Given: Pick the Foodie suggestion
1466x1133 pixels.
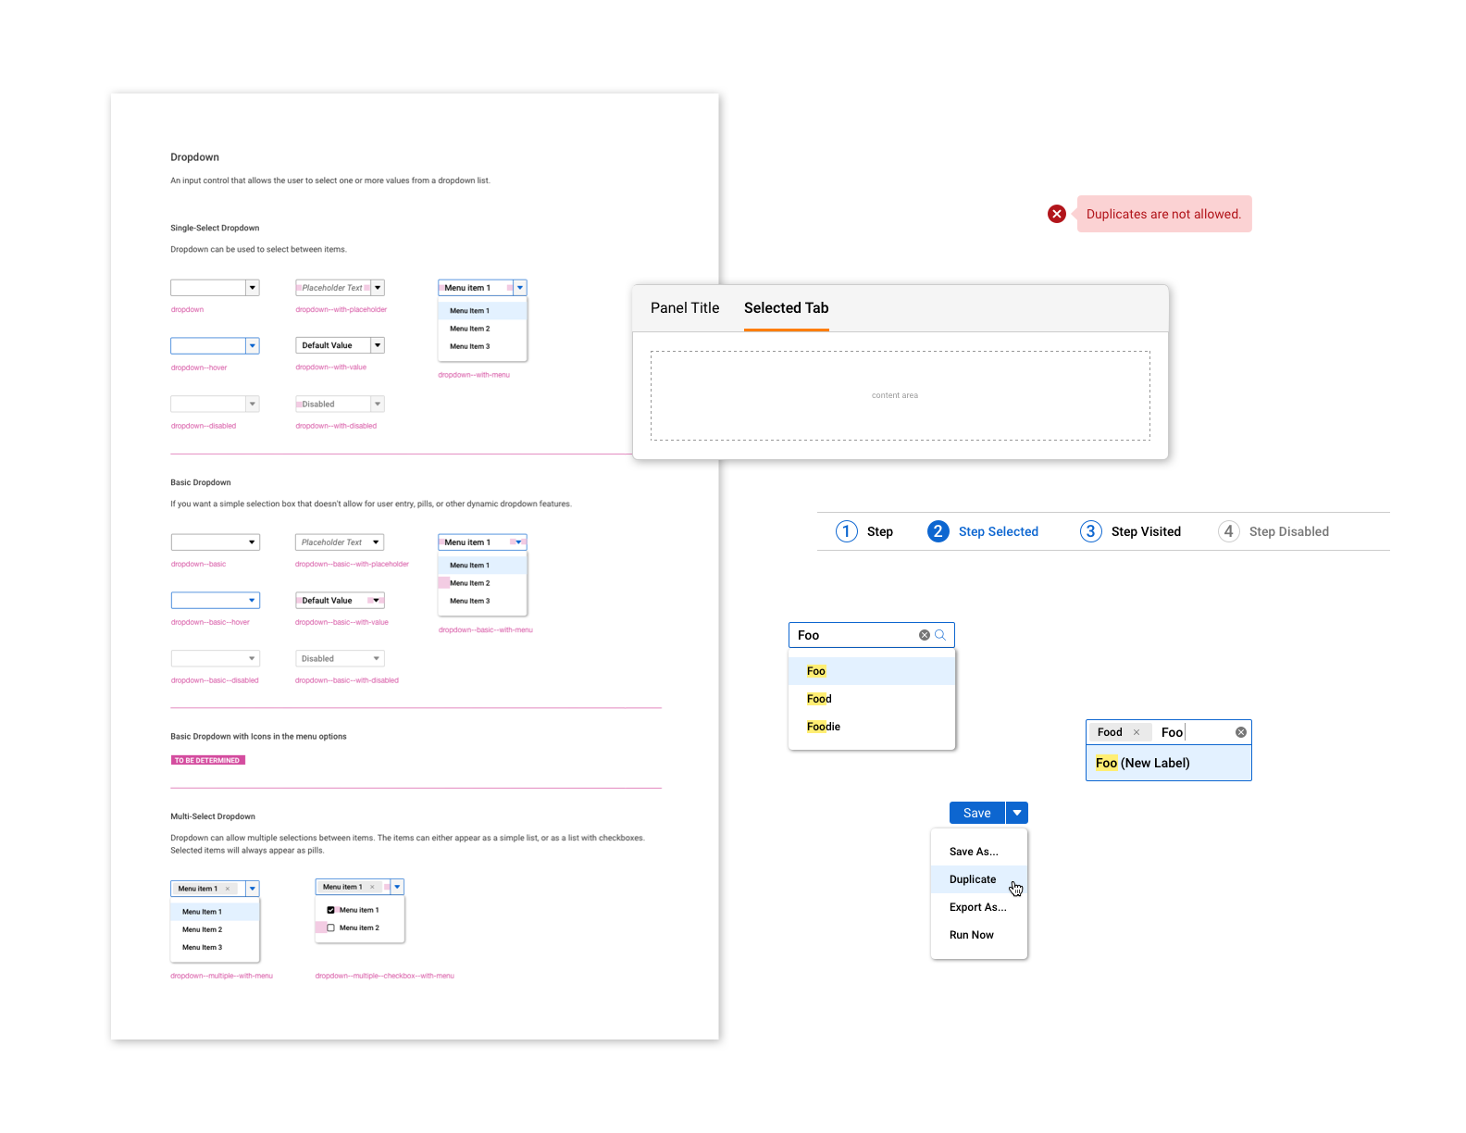Looking at the screenshot, I should [872, 727].
